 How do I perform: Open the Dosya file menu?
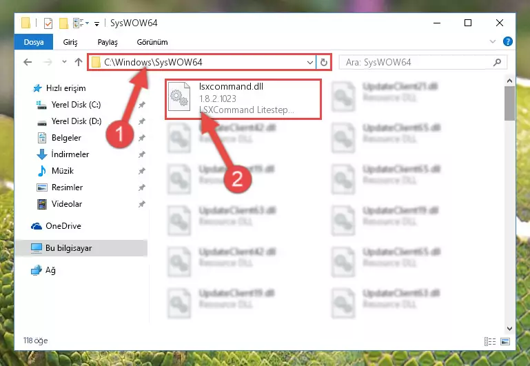click(34, 42)
